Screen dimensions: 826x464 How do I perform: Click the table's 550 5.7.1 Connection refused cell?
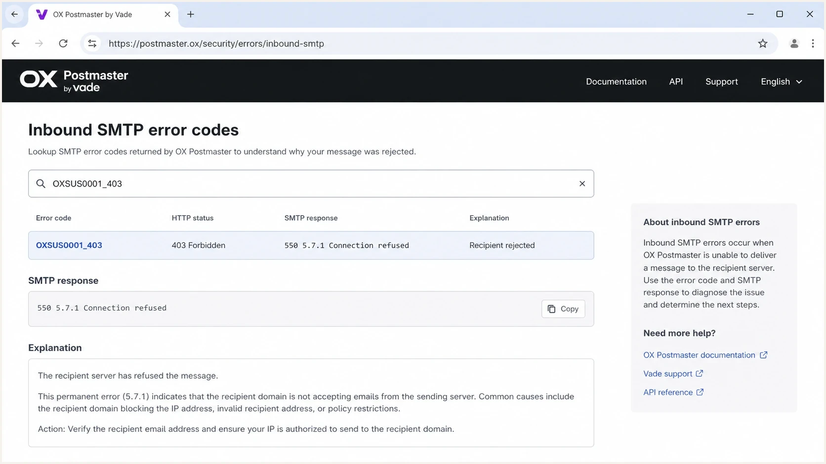pos(346,245)
